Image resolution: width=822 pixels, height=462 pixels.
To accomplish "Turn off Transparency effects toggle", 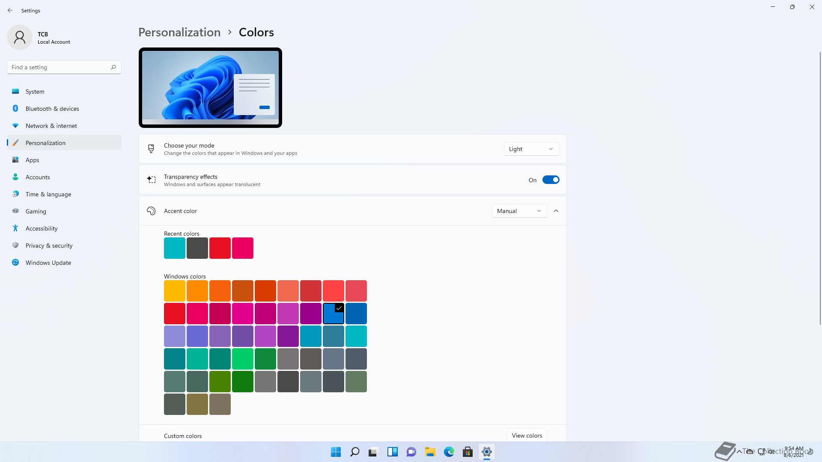I will (551, 180).
